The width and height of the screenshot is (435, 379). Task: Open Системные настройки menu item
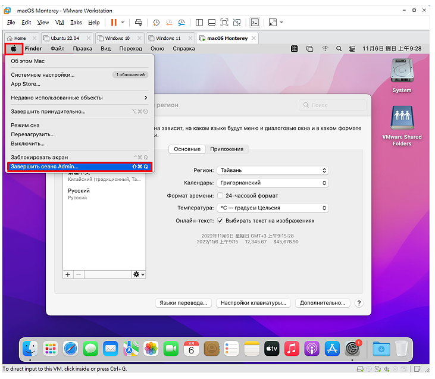pyautogui.click(x=79, y=74)
